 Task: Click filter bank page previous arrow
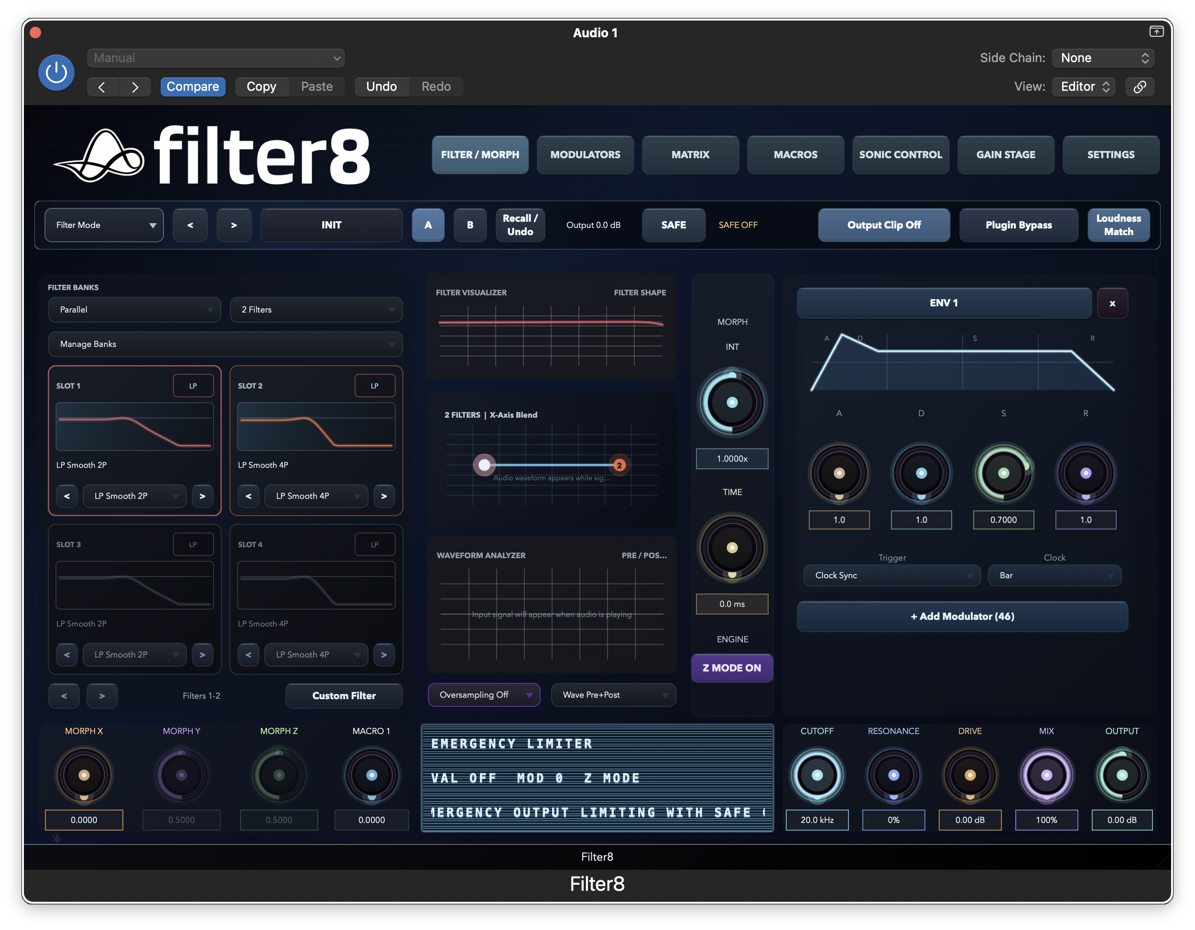click(64, 696)
